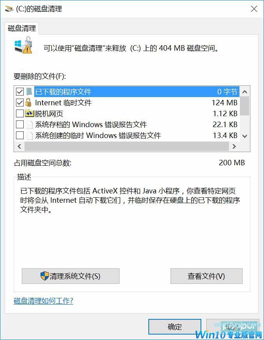Confirm with the 确定 button

175,327
